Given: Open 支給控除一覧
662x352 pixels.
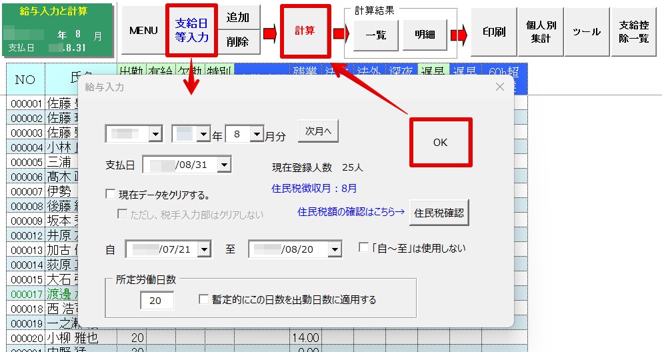Looking at the screenshot, I should (634, 31).
